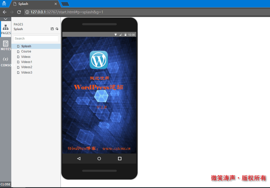The image size is (270, 188).
Task: Click the battery icon in the phone status bar
Action: (125, 35)
